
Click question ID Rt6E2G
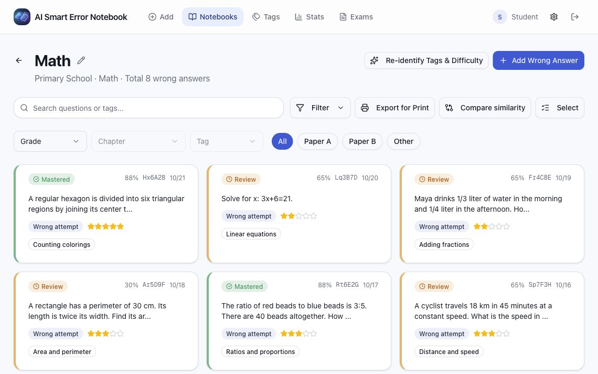click(x=347, y=285)
